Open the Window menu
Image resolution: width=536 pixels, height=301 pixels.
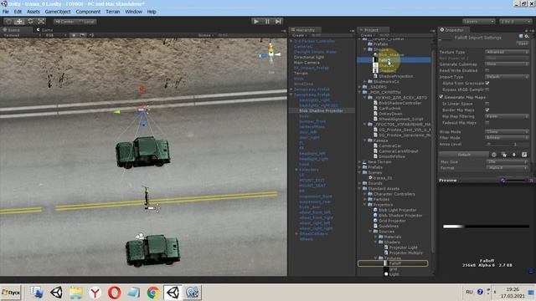click(x=133, y=12)
